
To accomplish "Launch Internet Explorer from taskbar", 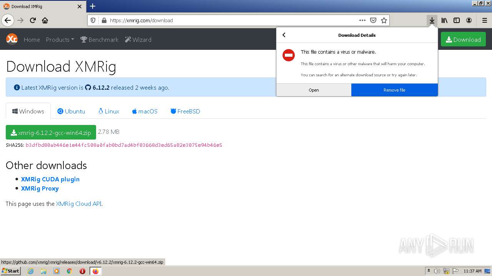I will pyautogui.click(x=30, y=271).
